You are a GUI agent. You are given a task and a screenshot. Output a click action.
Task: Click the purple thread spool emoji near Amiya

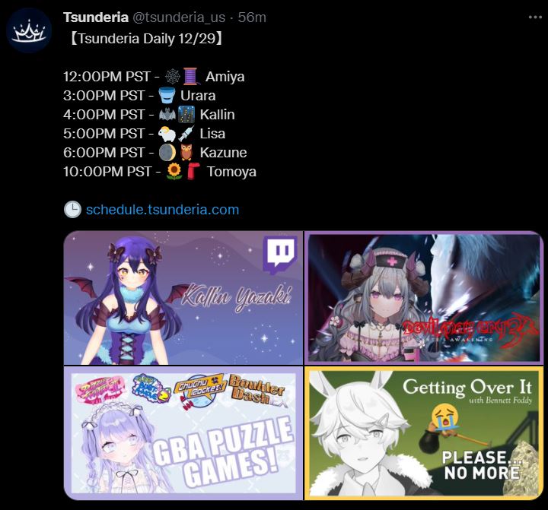click(x=191, y=77)
